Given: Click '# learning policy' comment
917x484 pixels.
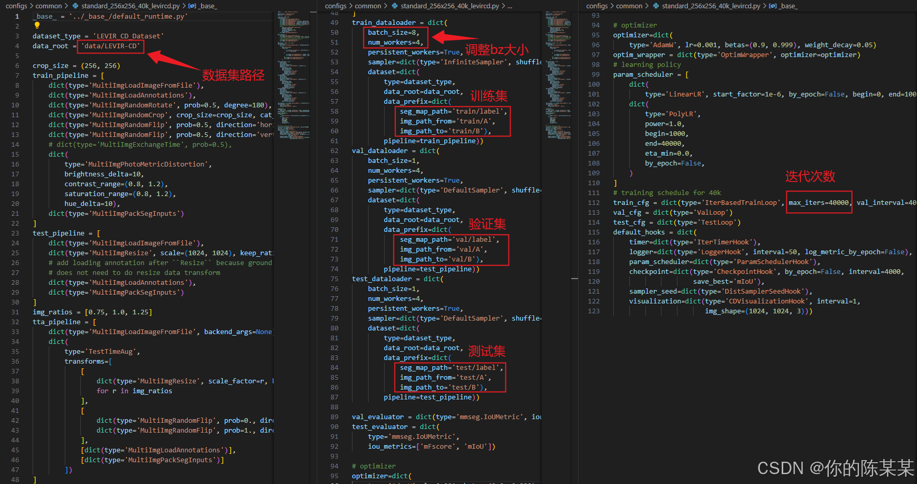Looking at the screenshot, I should click(647, 65).
